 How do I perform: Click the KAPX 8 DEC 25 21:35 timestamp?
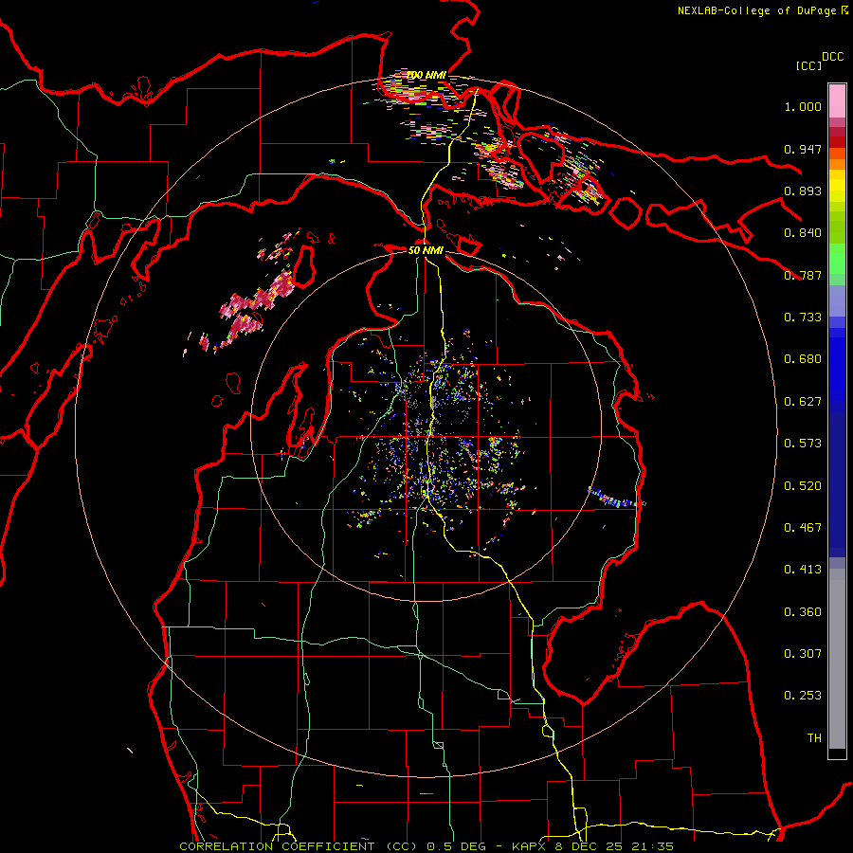pyautogui.click(x=592, y=846)
